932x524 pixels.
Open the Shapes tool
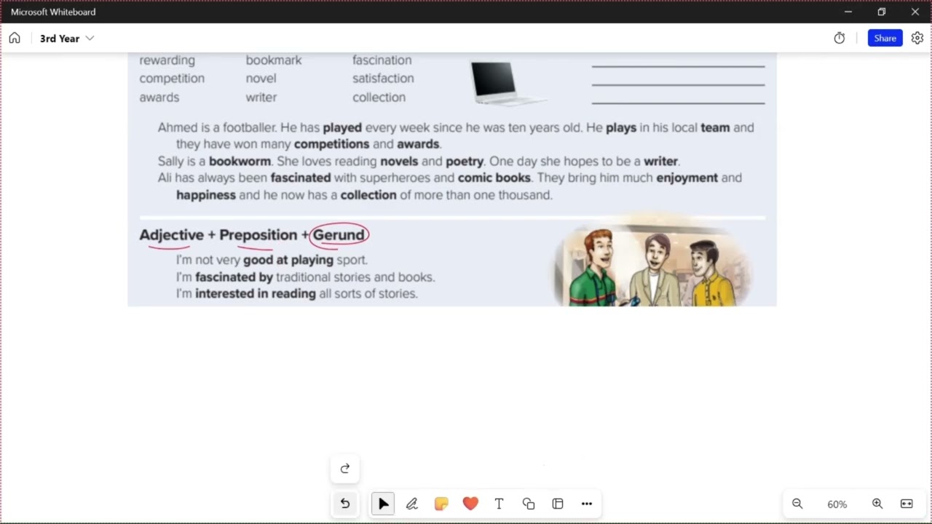529,504
